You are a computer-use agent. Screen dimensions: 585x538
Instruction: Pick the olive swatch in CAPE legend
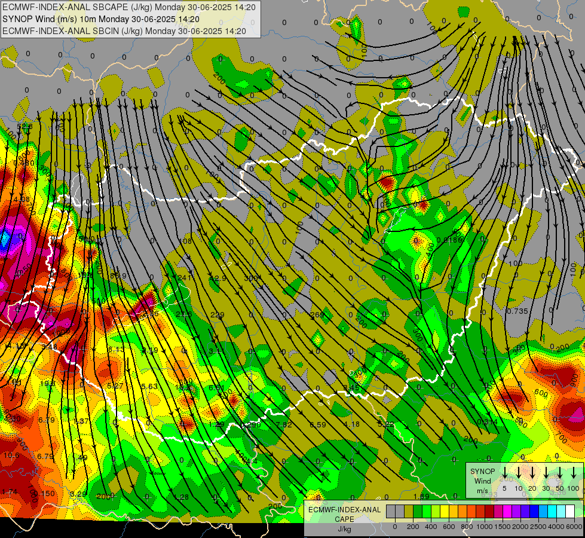pos(409,511)
